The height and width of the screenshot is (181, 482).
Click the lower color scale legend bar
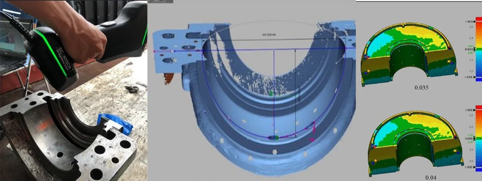coord(479,139)
